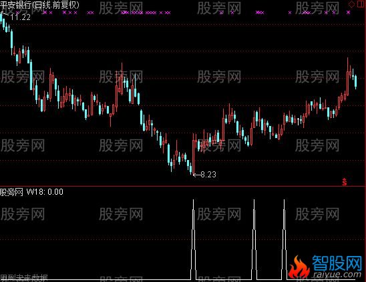Select the 11.22 high price label

pyautogui.click(x=20, y=17)
